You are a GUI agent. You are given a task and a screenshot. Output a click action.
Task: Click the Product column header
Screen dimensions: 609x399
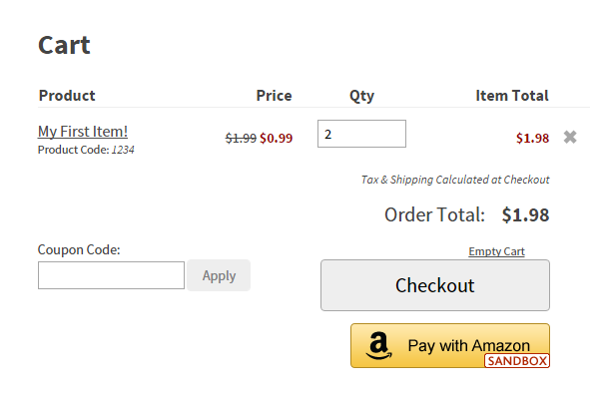[67, 96]
